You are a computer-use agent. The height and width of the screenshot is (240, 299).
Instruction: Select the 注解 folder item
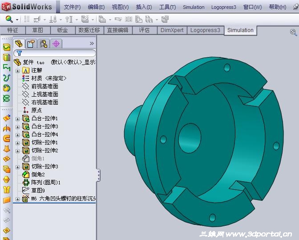36,70
